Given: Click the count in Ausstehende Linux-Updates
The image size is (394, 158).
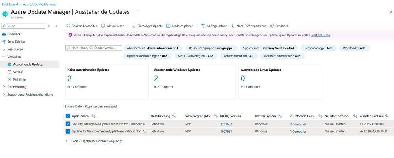Looking at the screenshot, I should click(x=243, y=79).
